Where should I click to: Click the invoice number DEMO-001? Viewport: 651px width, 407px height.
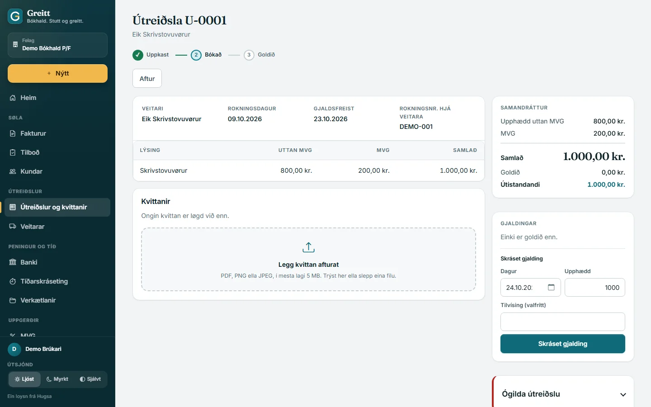[416, 127]
